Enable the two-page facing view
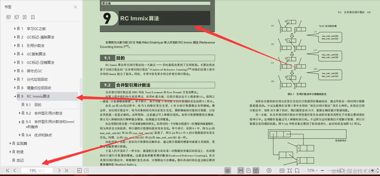The width and height of the screenshot is (380, 176). 256,170
